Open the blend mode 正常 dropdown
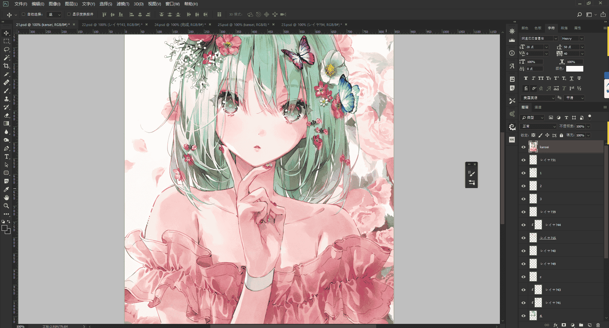This screenshot has width=609, height=328. (x=539, y=126)
